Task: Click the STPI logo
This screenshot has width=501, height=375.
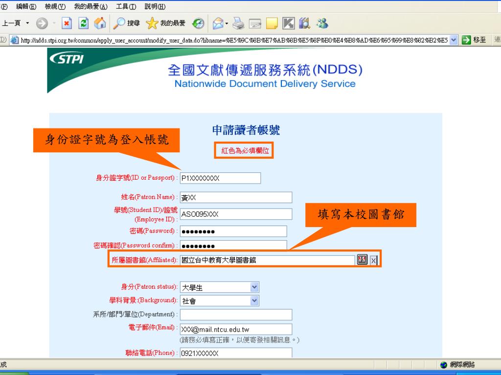Action: [67, 59]
